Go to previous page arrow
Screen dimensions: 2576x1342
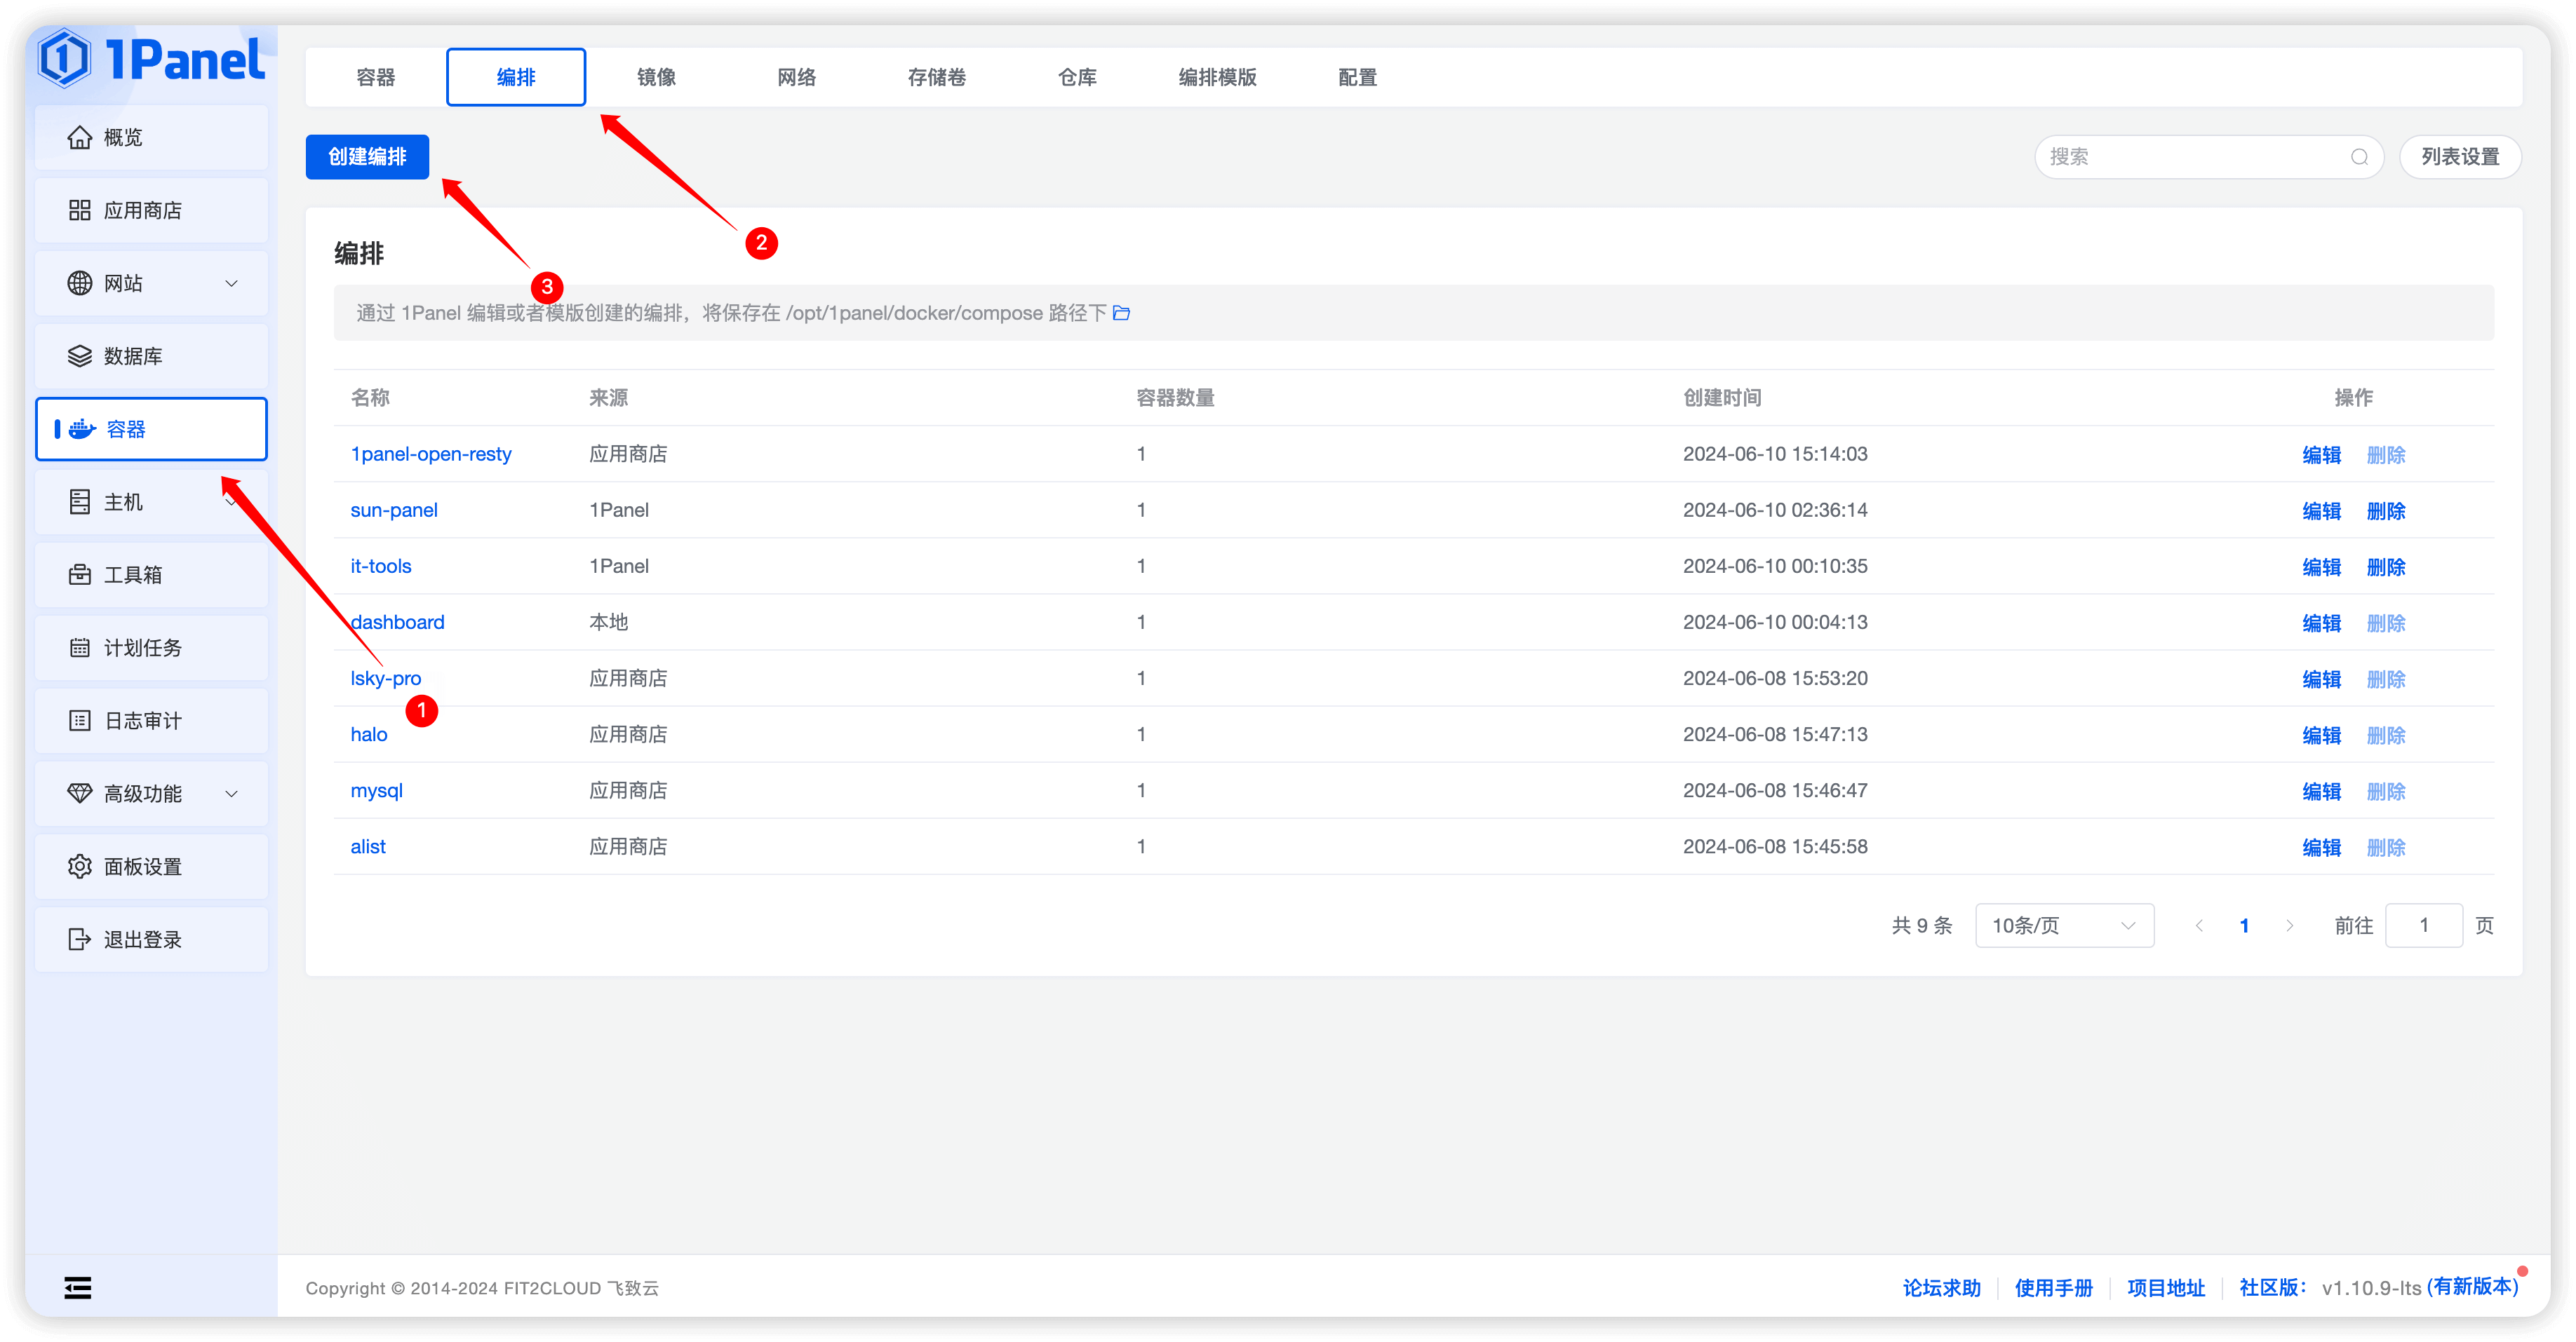[x=2199, y=926]
